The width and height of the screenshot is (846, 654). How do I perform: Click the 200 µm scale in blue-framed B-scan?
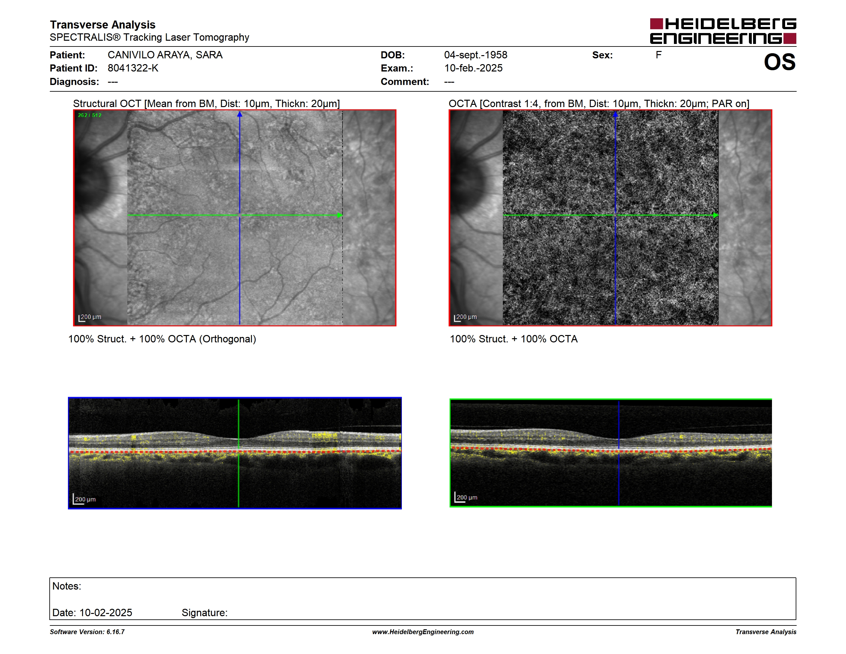[85, 499]
